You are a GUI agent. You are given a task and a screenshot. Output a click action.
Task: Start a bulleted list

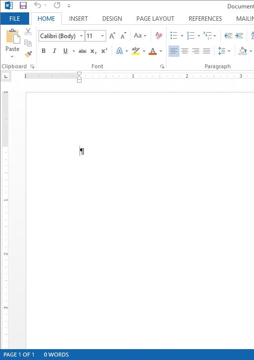pos(174,36)
